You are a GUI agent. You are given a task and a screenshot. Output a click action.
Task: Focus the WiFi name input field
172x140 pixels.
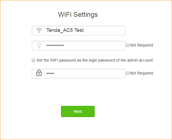84,31
